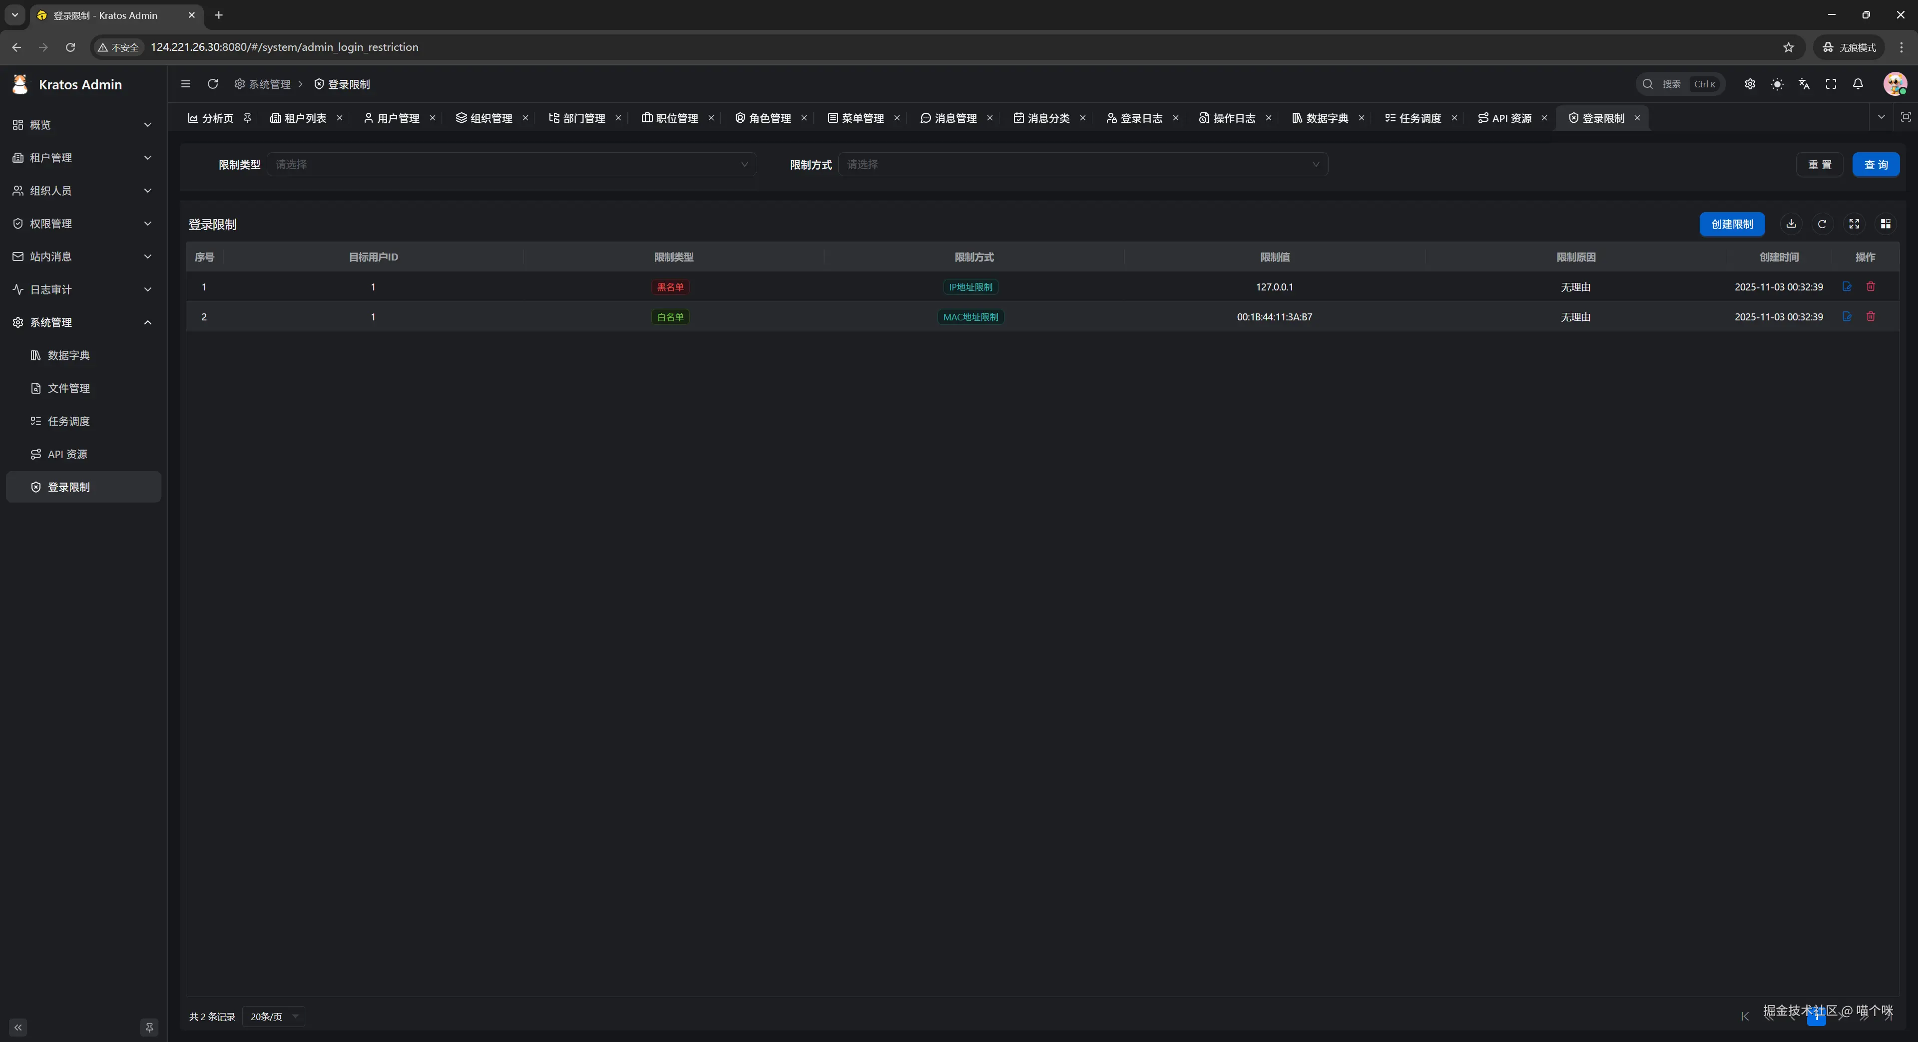Click the edit icon for the MAC address row
This screenshot has height=1042, width=1918.
[x=1847, y=316]
